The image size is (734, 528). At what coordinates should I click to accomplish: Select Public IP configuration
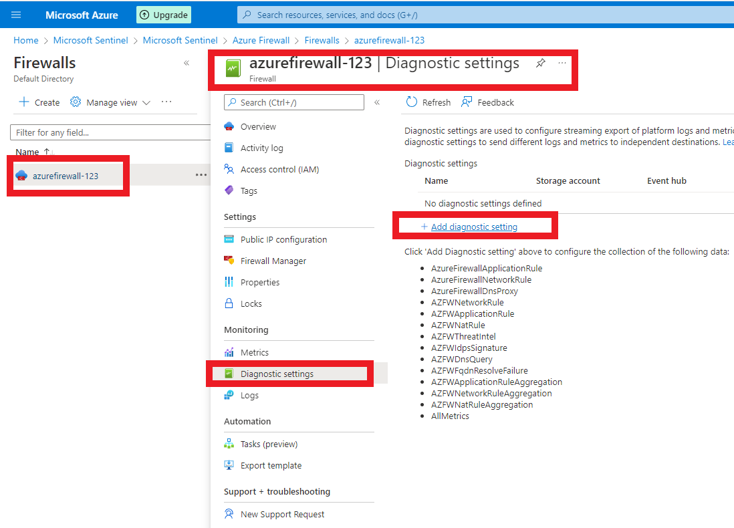click(x=283, y=239)
